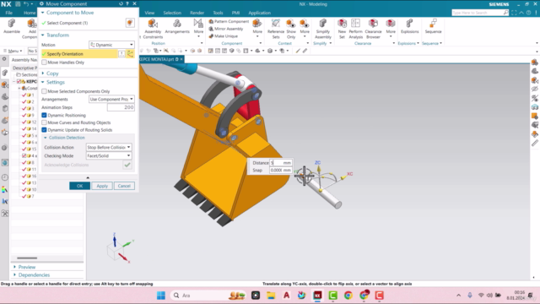The image size is (540, 304).
Task: Switch to the Render tab
Action: point(197,13)
